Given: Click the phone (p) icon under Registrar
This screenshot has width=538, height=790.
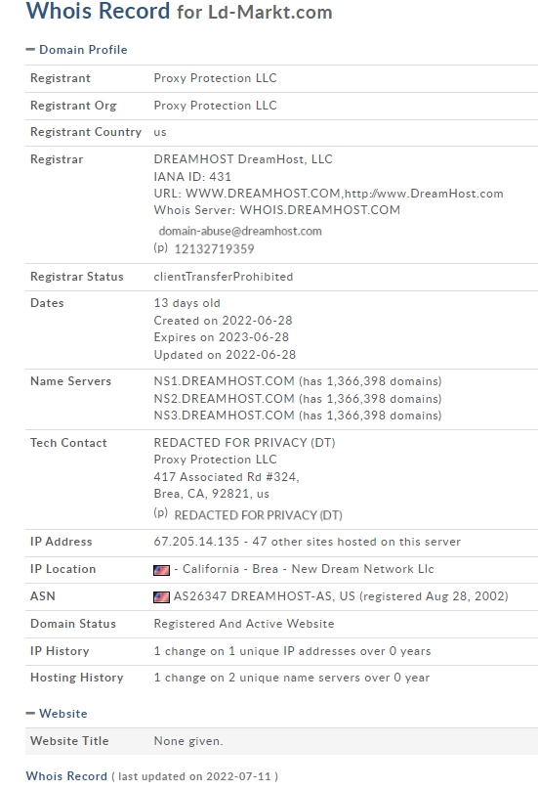Looking at the screenshot, I should [x=160, y=248].
